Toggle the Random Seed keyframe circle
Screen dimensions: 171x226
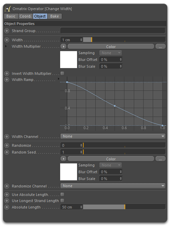click(x=7, y=152)
